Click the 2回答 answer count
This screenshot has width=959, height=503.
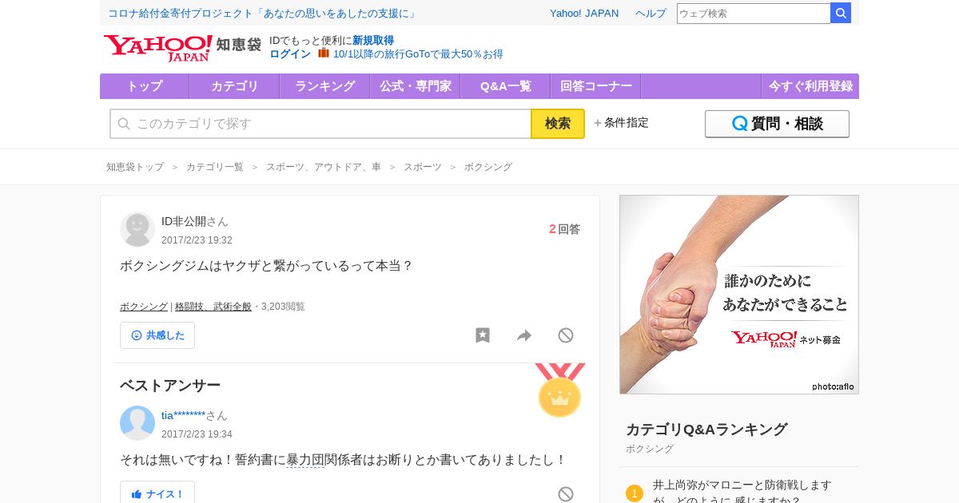pos(564,229)
